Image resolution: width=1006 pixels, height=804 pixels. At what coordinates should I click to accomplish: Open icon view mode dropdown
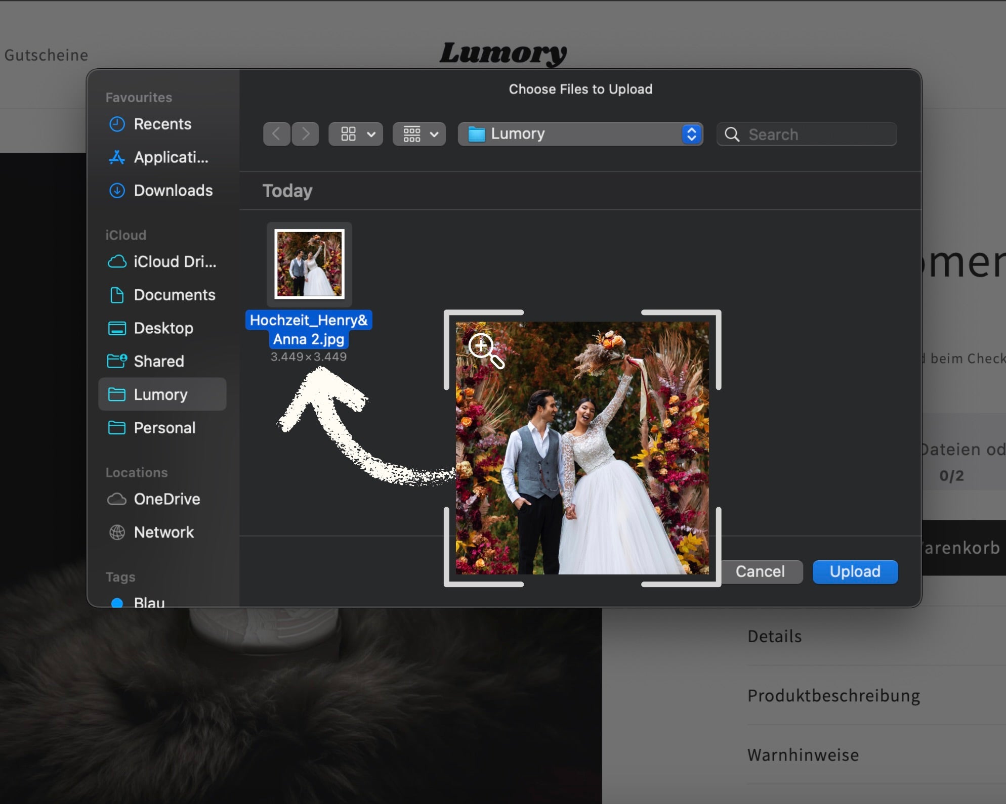click(356, 134)
